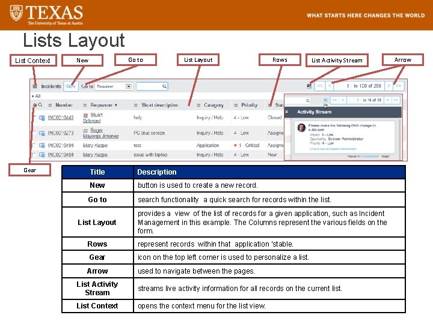Jump to last page with >> in main list
433x324 pixels.
(x=399, y=86)
